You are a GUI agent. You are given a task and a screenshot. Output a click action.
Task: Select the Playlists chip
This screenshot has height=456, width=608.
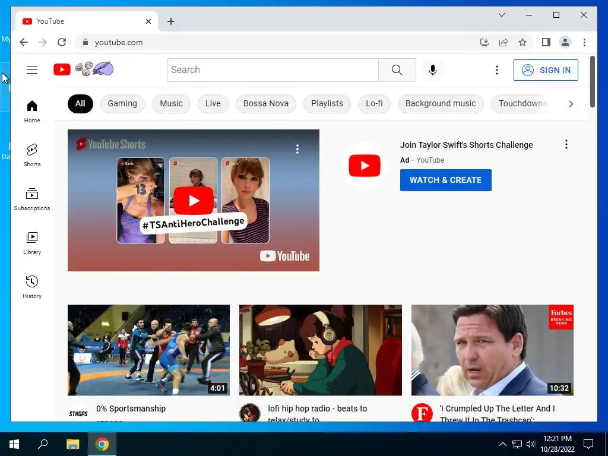327,103
